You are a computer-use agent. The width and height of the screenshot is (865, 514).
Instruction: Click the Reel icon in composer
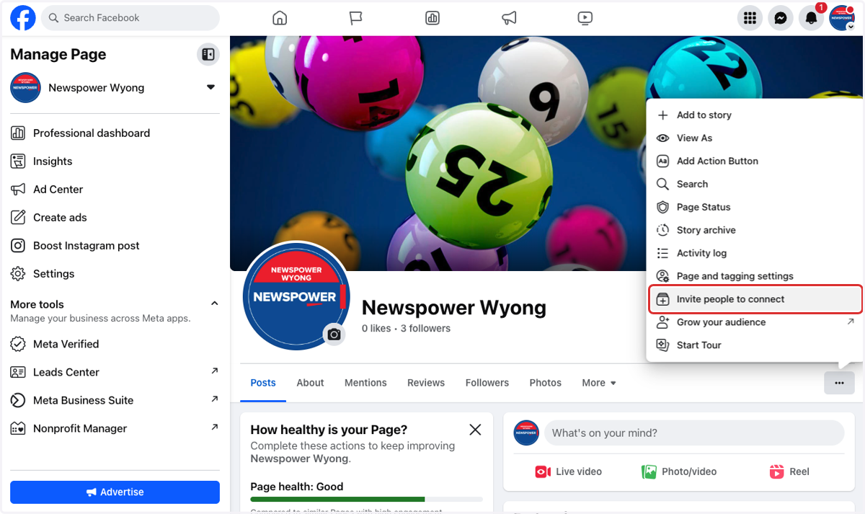(776, 471)
